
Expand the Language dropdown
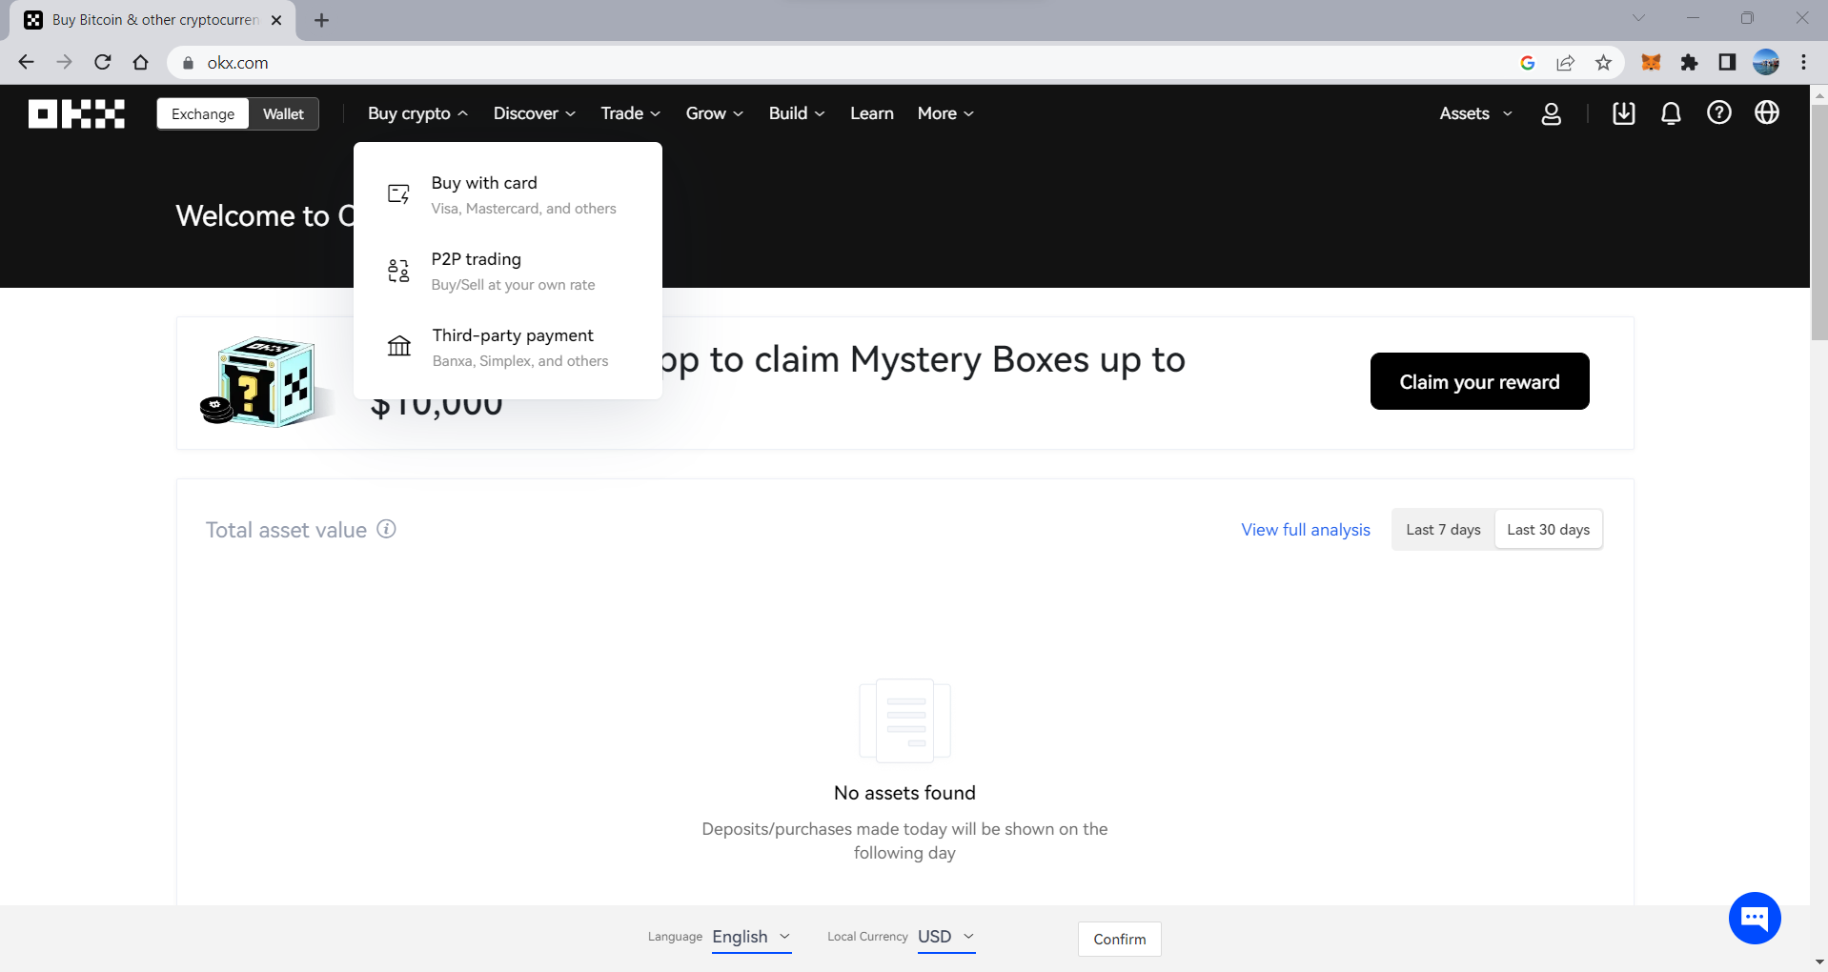pos(751,937)
